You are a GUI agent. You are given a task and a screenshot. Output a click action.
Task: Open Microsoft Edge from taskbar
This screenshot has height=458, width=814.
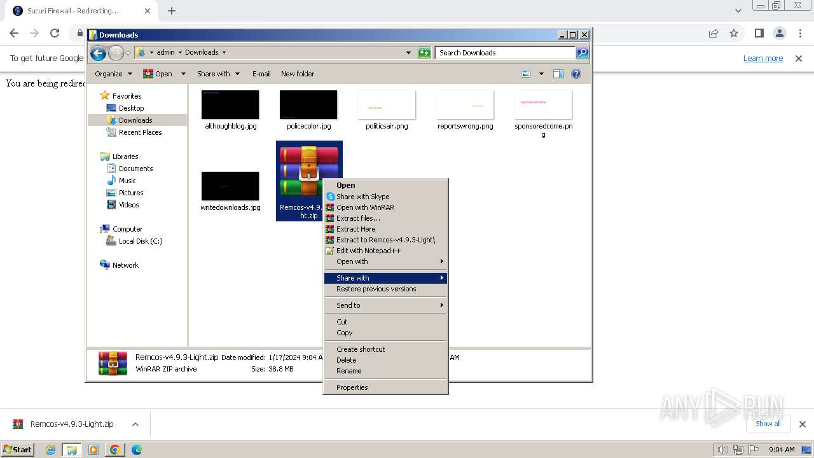coord(136,450)
